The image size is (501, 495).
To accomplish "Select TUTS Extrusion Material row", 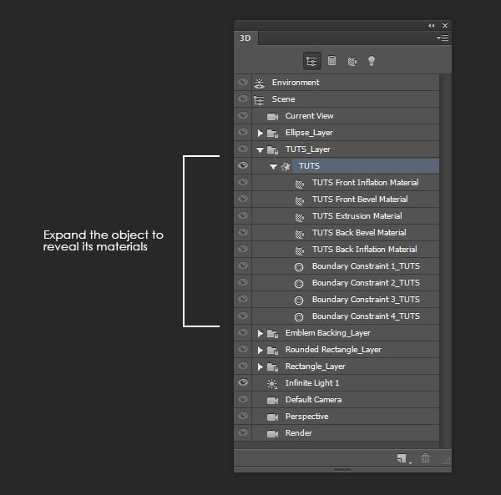I will coord(346,215).
